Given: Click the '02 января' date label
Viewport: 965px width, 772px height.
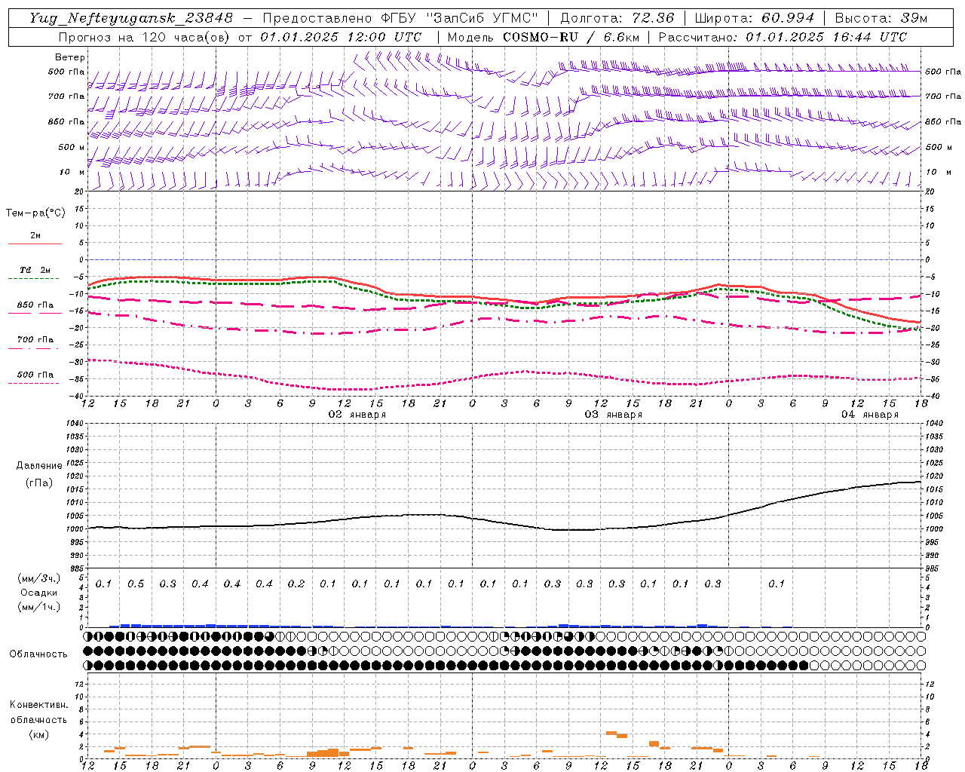Looking at the screenshot, I should 357,415.
